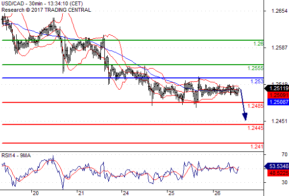Click the blue 1.253 pivot label

pyautogui.click(x=257, y=81)
